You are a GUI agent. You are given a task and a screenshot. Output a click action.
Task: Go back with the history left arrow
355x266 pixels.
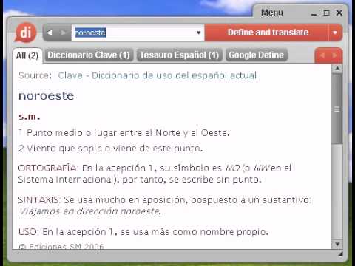[50, 33]
